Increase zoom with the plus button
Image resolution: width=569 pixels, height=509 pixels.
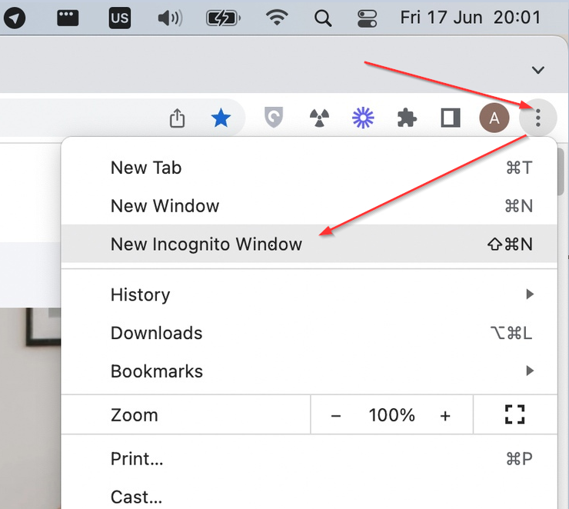coord(445,415)
